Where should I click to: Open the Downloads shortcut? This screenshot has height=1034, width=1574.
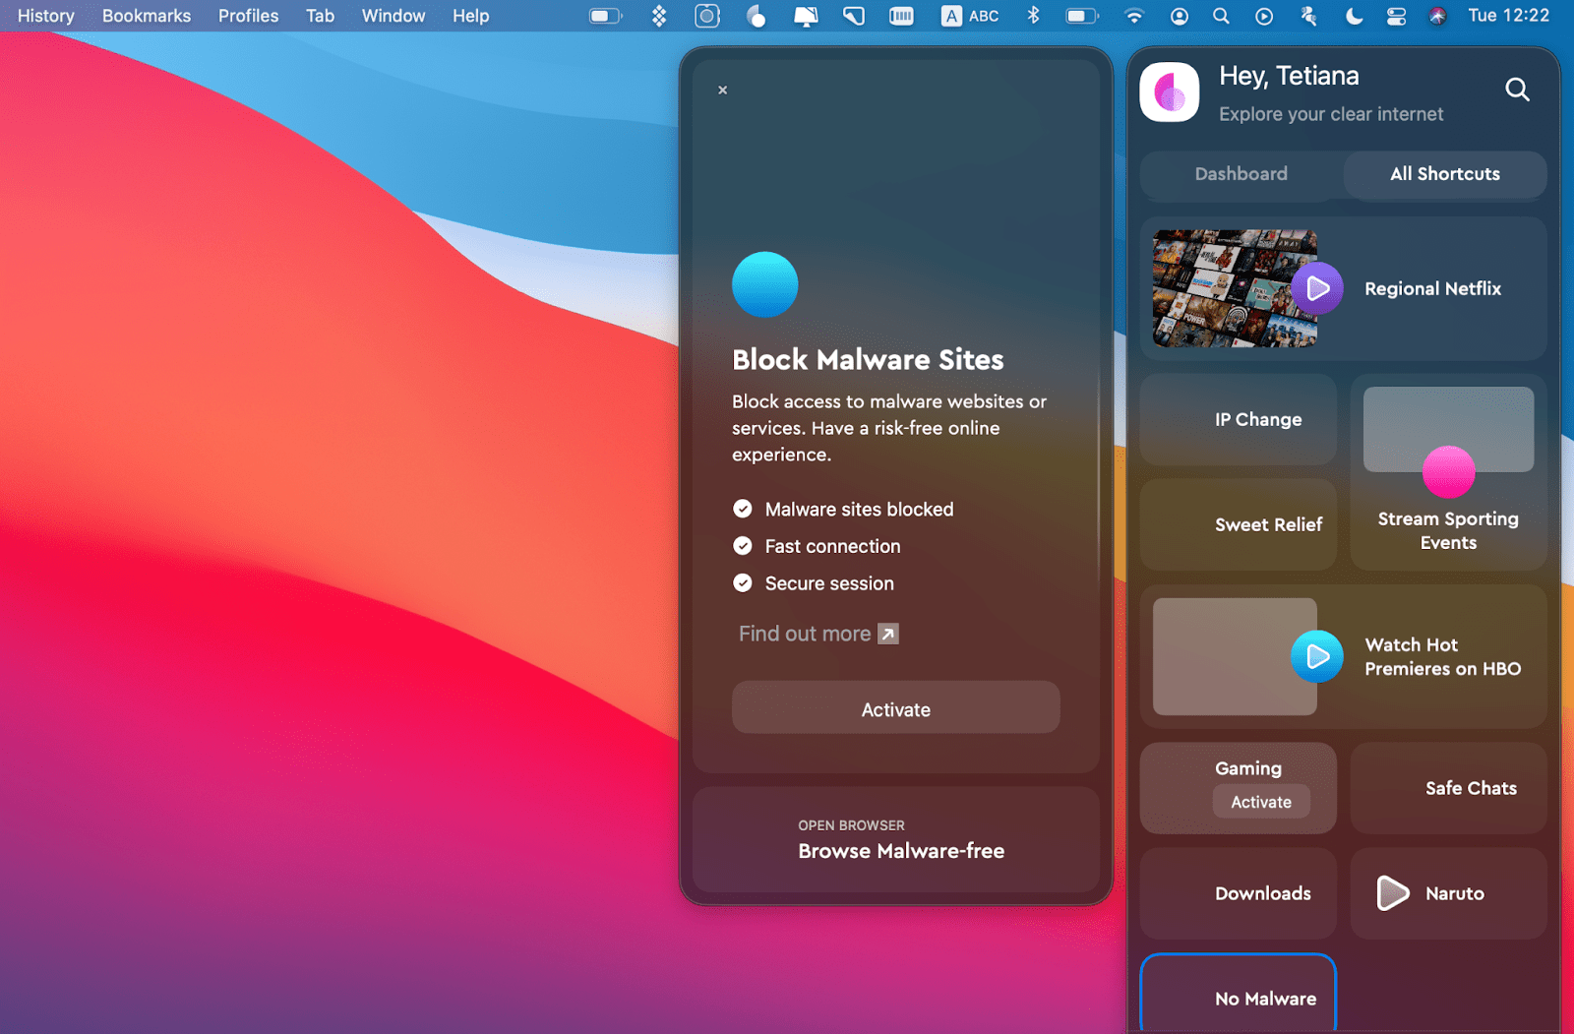tap(1239, 893)
